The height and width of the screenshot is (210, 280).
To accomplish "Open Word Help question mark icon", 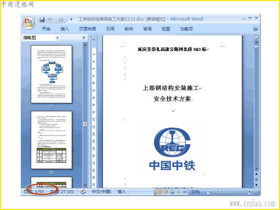I will coord(255,29).
